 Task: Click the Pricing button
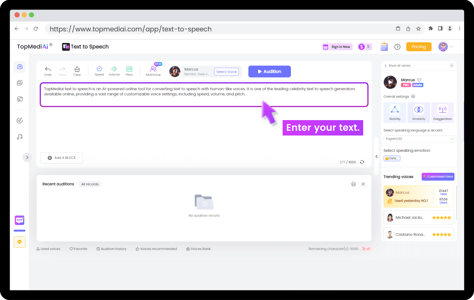pyautogui.click(x=419, y=47)
